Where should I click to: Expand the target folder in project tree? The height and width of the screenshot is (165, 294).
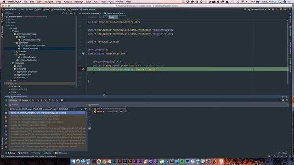click(x=7, y=83)
